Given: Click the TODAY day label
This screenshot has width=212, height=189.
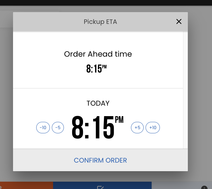Looking at the screenshot, I should tap(98, 103).
